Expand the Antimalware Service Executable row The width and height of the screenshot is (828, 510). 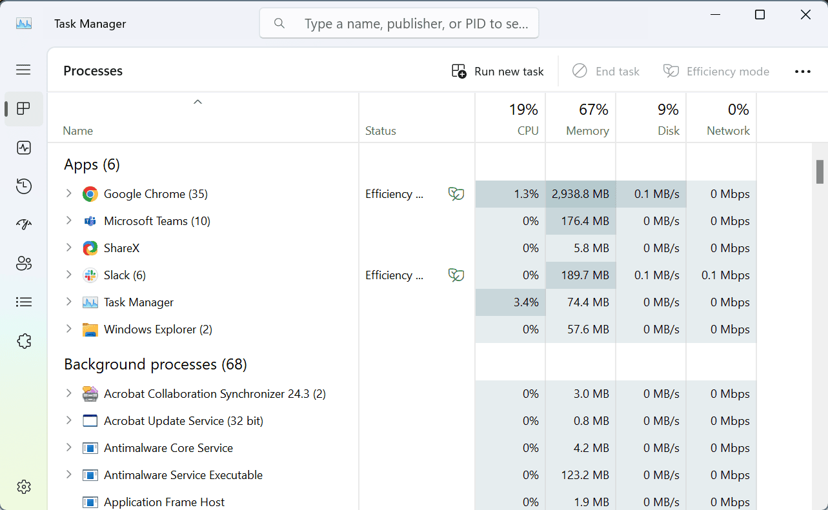pyautogui.click(x=69, y=475)
